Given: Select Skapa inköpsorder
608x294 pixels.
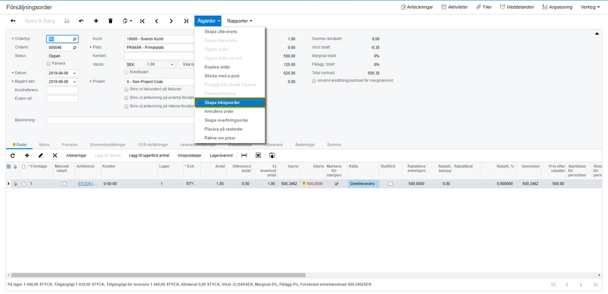Looking at the screenshot, I should point(229,103).
